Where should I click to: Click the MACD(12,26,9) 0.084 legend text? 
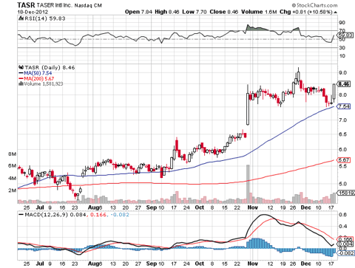(x=55, y=215)
